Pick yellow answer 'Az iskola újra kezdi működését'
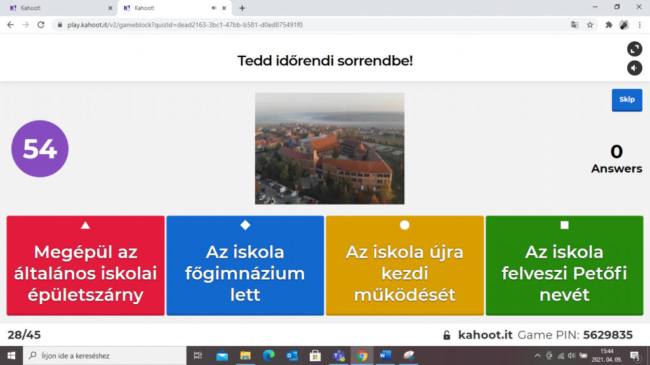Image resolution: width=650 pixels, height=365 pixels. (404, 266)
